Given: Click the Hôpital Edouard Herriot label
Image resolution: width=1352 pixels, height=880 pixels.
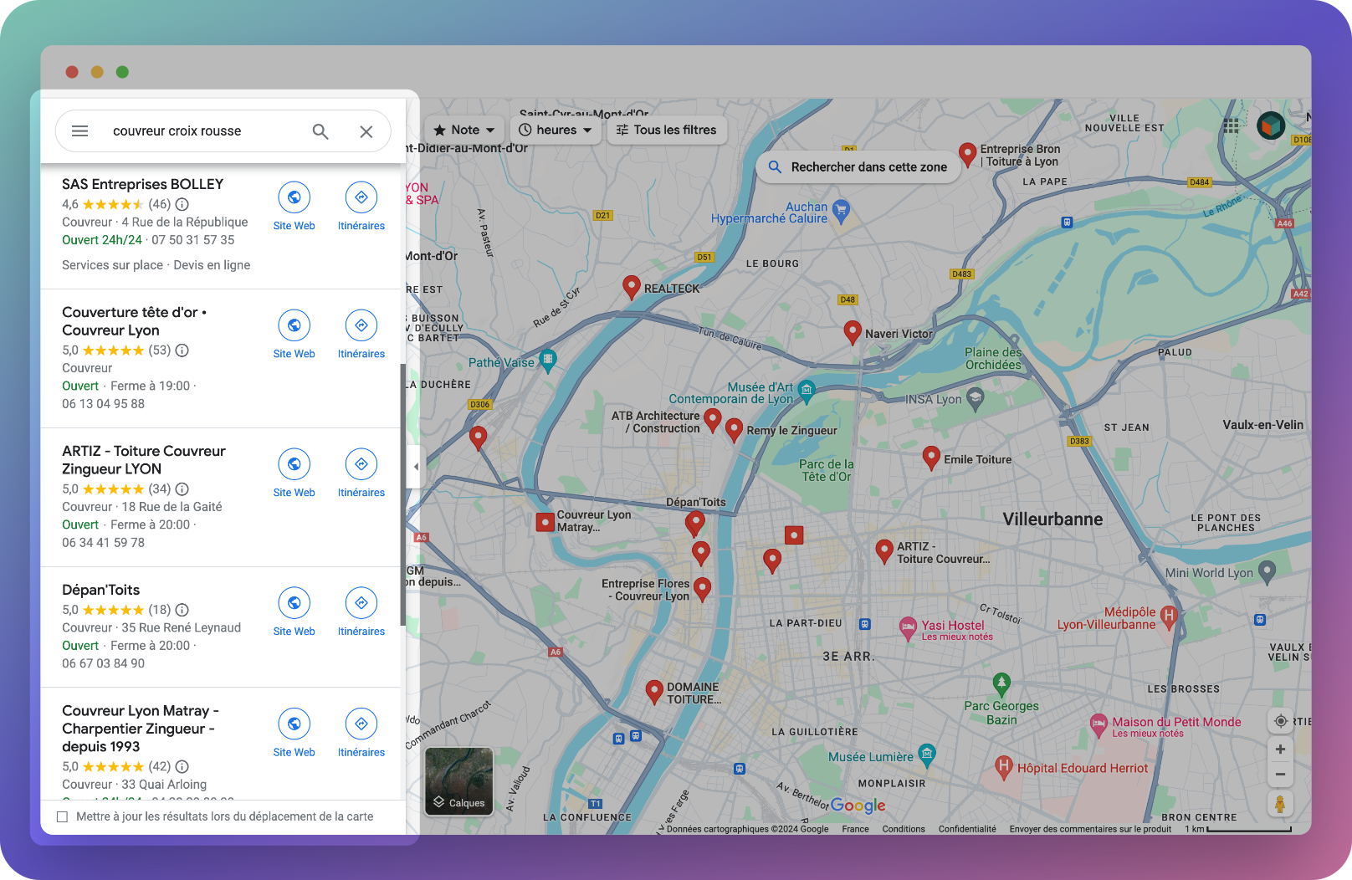Looking at the screenshot, I should click(x=1083, y=768).
